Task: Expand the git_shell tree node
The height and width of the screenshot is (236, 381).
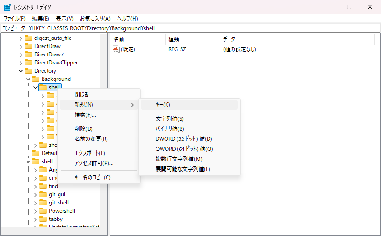Action: tap(36, 203)
